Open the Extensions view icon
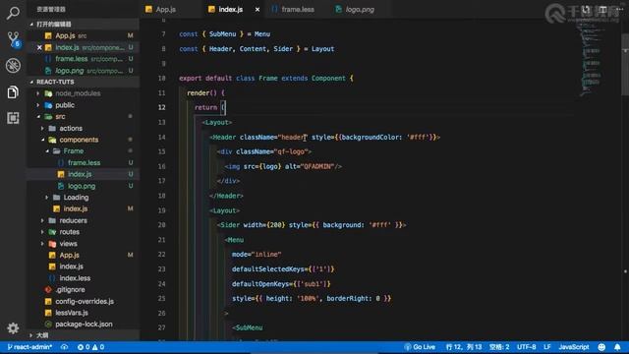The width and height of the screenshot is (629, 354). pyautogui.click(x=13, y=118)
